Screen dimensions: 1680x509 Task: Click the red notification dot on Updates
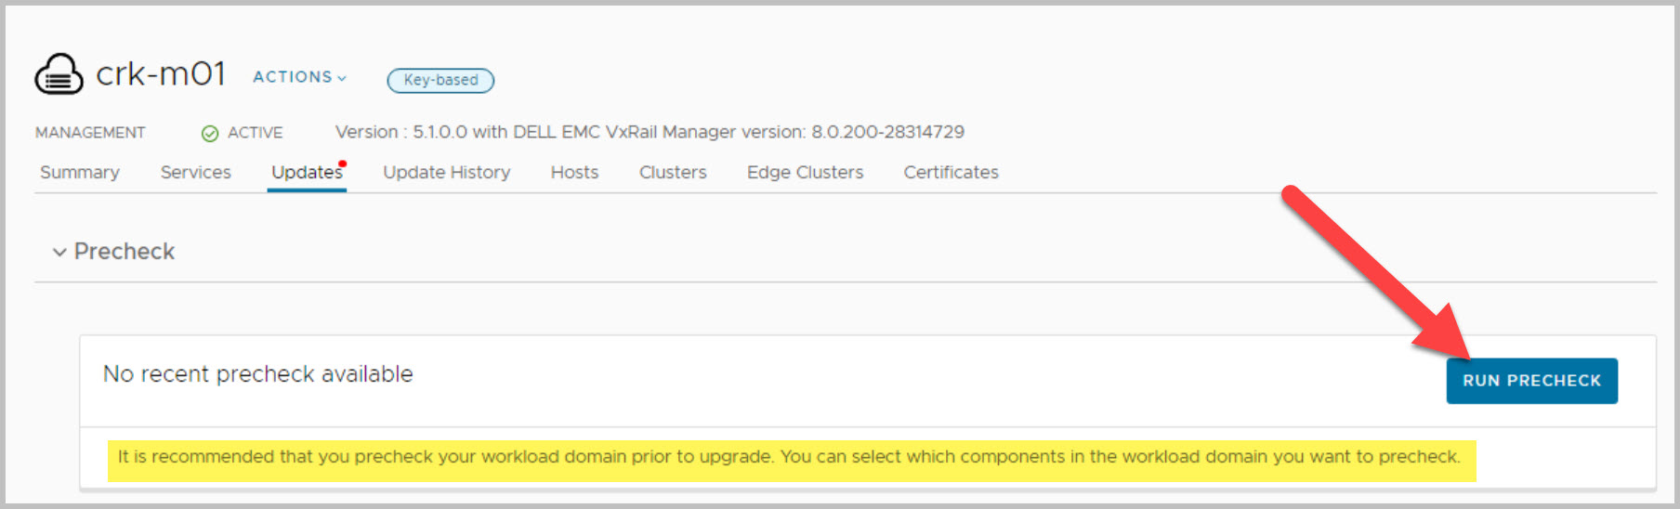point(343,164)
